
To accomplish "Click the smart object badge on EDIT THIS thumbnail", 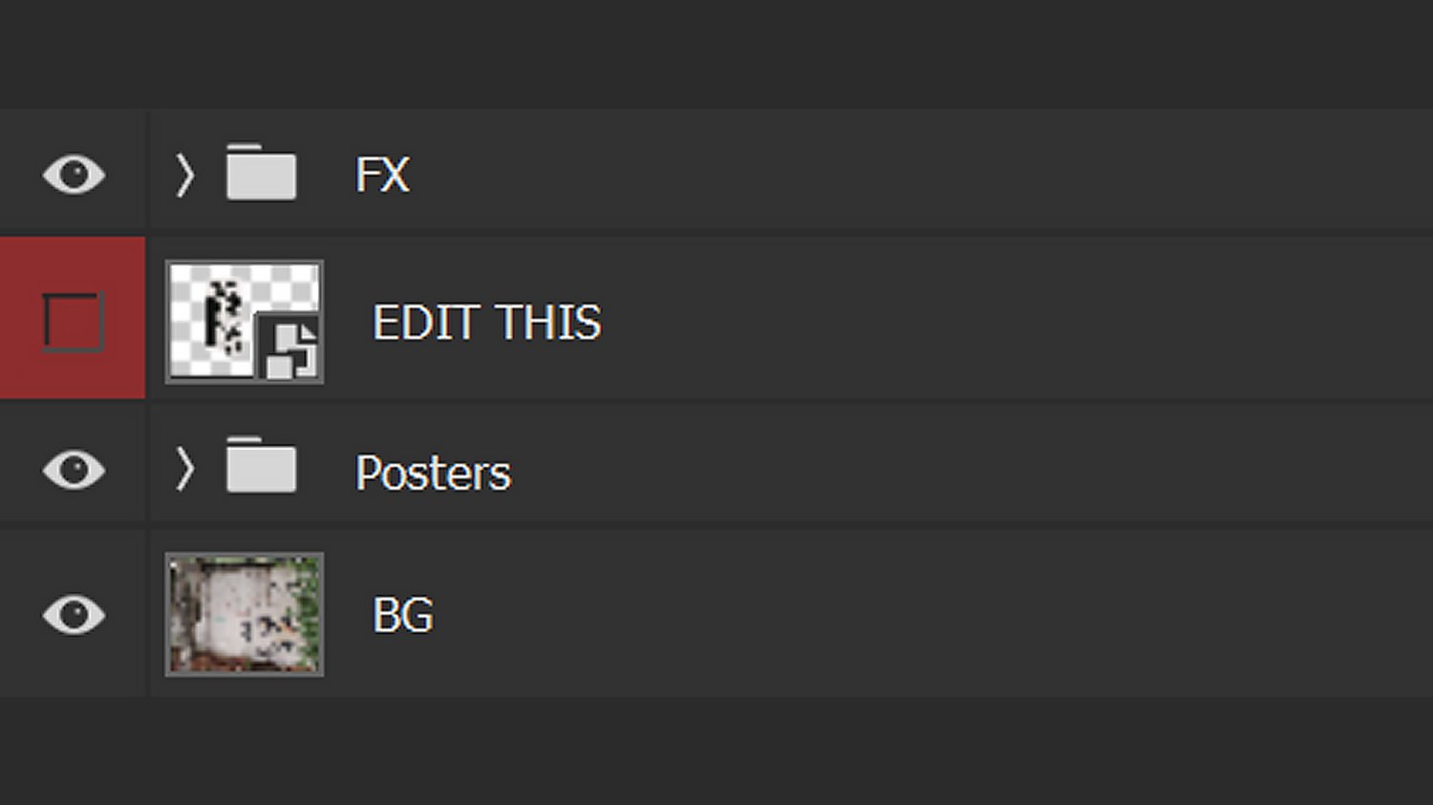I will coord(290,350).
